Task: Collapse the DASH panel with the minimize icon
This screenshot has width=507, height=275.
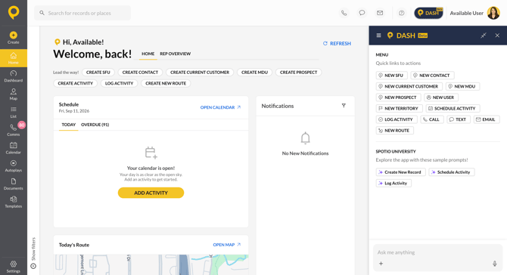Action: (484, 36)
